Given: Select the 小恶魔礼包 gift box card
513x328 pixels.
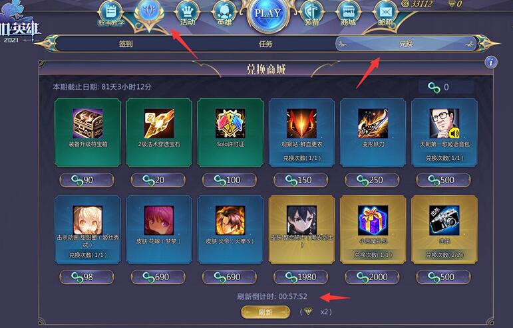Looking at the screenshot, I should click(x=373, y=230).
